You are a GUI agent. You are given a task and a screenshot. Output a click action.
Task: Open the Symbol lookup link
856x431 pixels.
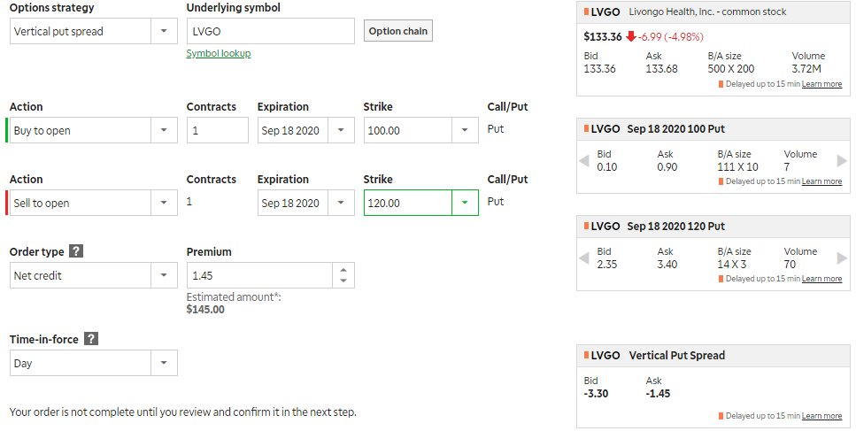pyautogui.click(x=219, y=53)
